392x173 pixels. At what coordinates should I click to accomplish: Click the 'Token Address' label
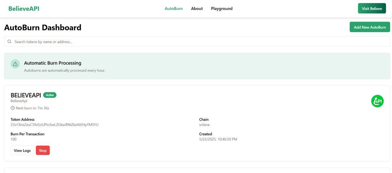click(23, 119)
